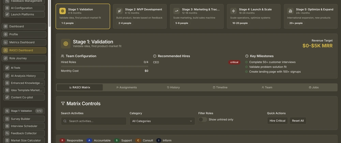
Task: Switch to RASCI Matrix tab
Action: click(x=79, y=88)
